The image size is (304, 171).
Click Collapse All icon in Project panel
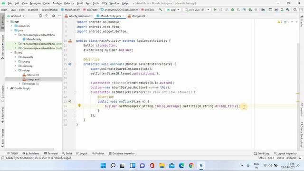point(47,16)
